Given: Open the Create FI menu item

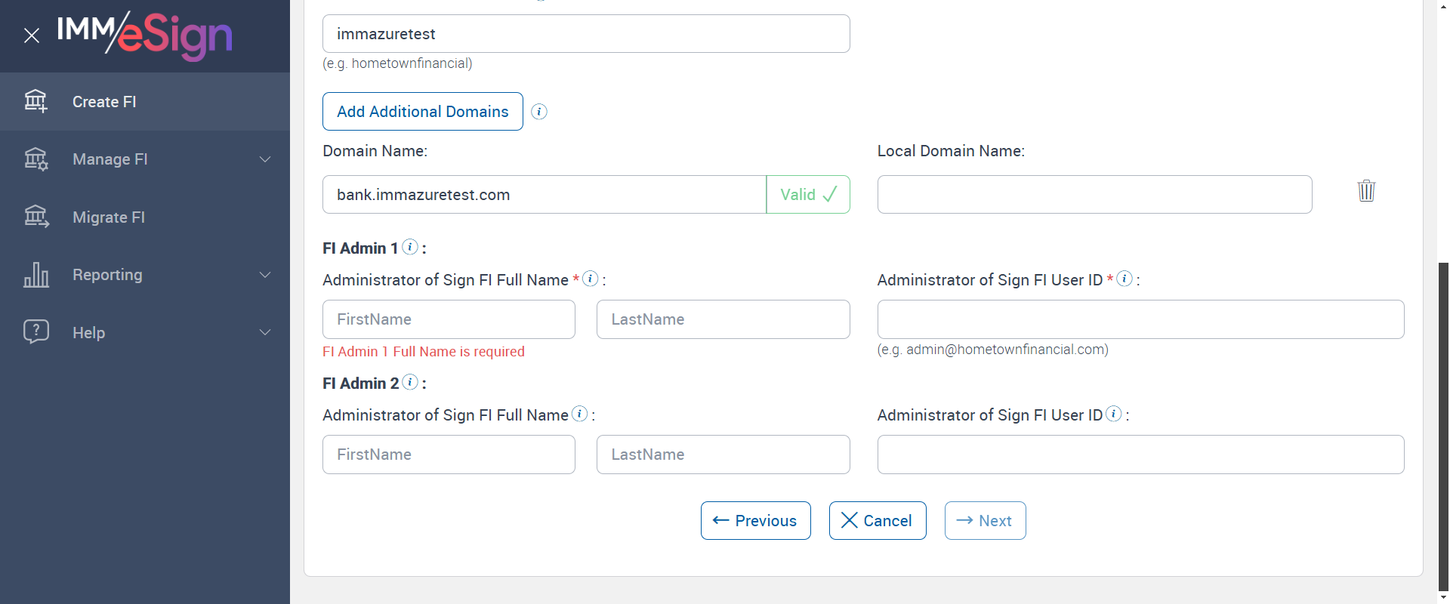Looking at the screenshot, I should [x=104, y=102].
